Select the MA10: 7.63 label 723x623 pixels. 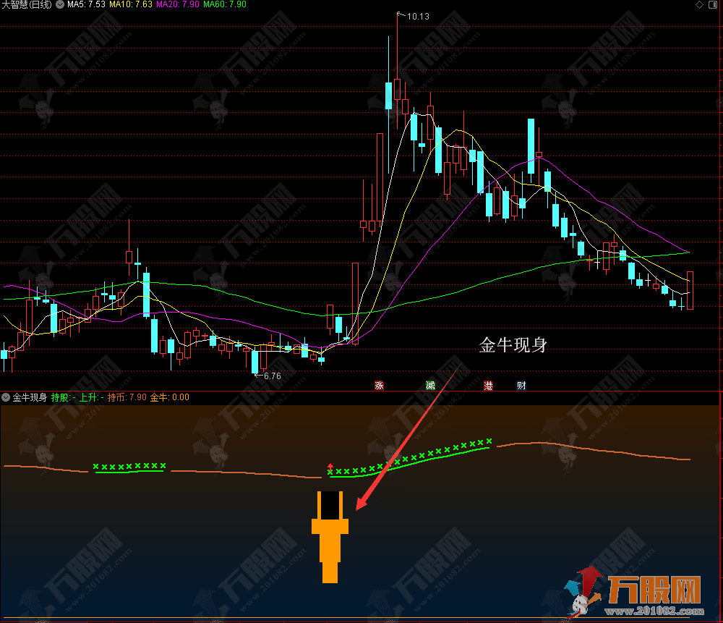(130, 4)
